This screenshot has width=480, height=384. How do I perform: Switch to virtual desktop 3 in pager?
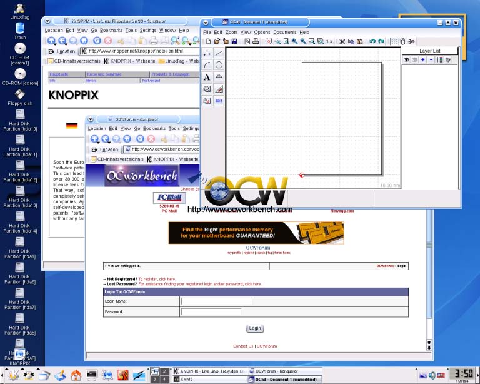[x=155, y=379]
